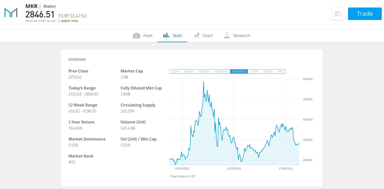Open the Chart tab
384x189 pixels.
pos(203,35)
